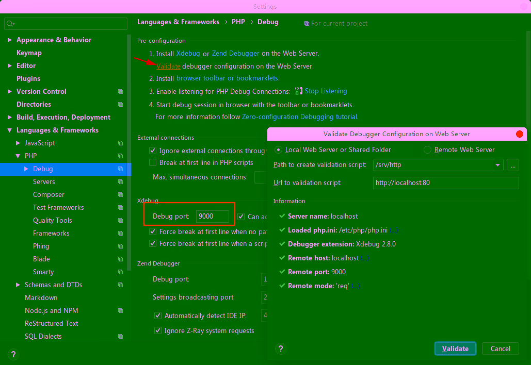531x365 pixels.
Task: Click help question mark in Validate dialog
Action: pos(280,349)
